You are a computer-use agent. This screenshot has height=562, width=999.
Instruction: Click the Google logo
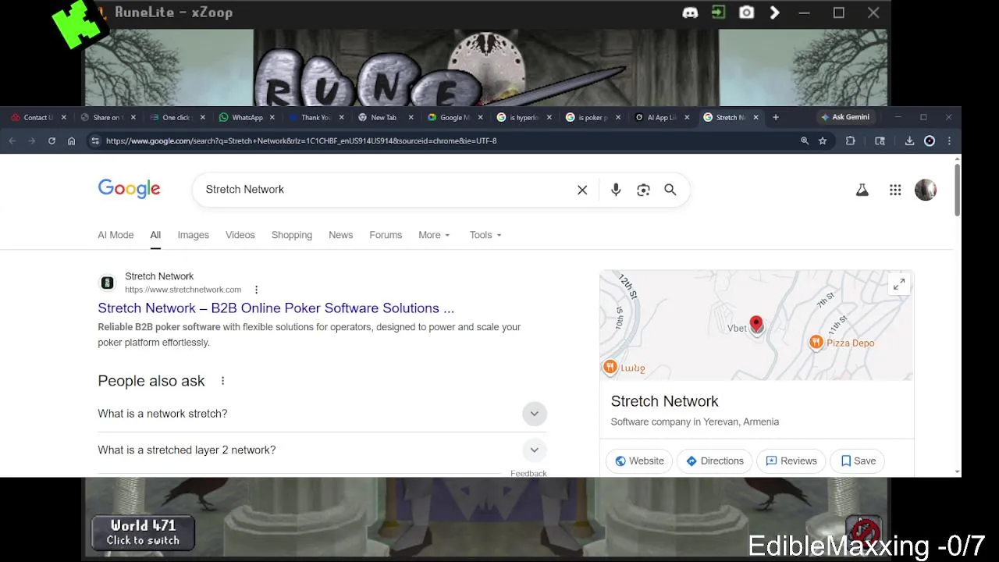point(129,189)
